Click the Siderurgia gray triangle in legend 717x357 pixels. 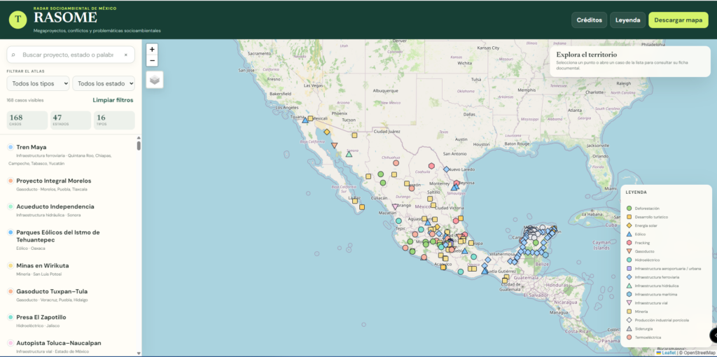tap(629, 329)
